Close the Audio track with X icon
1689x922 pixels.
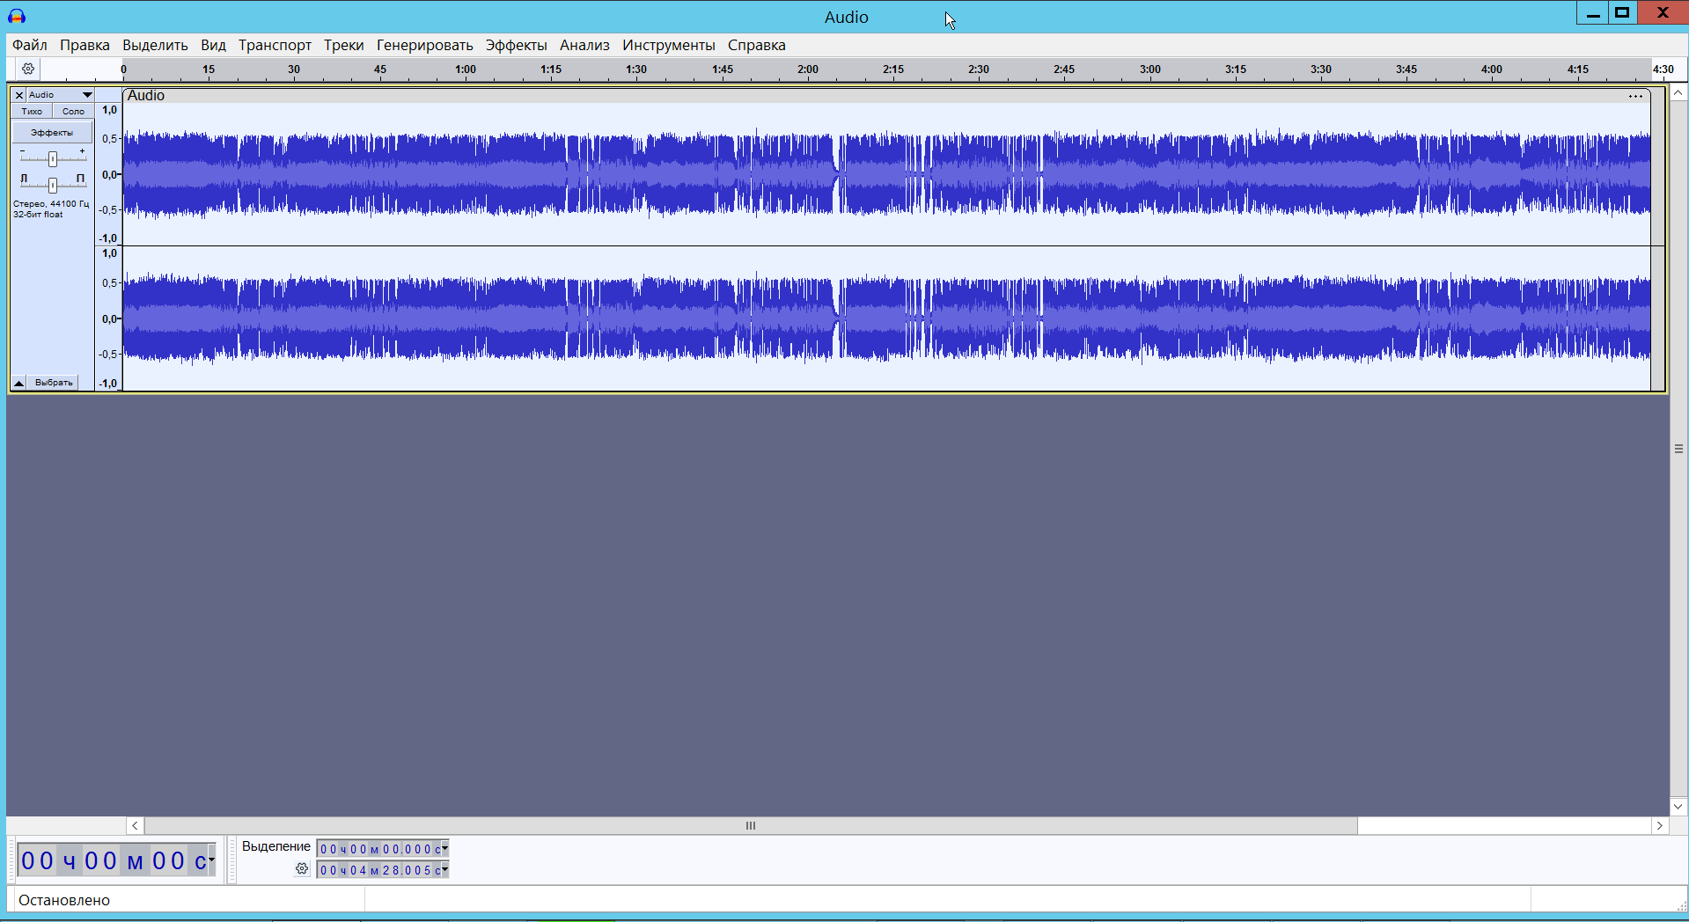tap(19, 95)
